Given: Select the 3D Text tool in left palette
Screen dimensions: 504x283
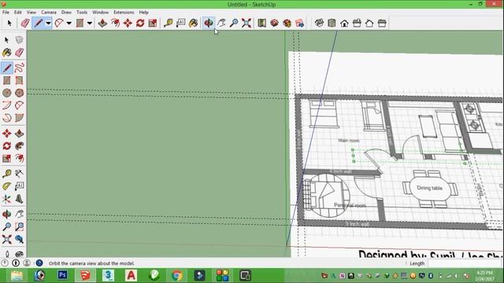Looking at the screenshot, I should click(19, 199).
